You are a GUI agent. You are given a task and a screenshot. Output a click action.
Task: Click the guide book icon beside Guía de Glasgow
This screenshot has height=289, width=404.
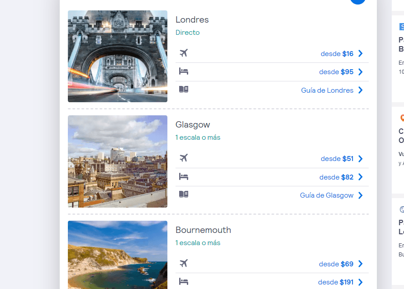[x=184, y=194]
